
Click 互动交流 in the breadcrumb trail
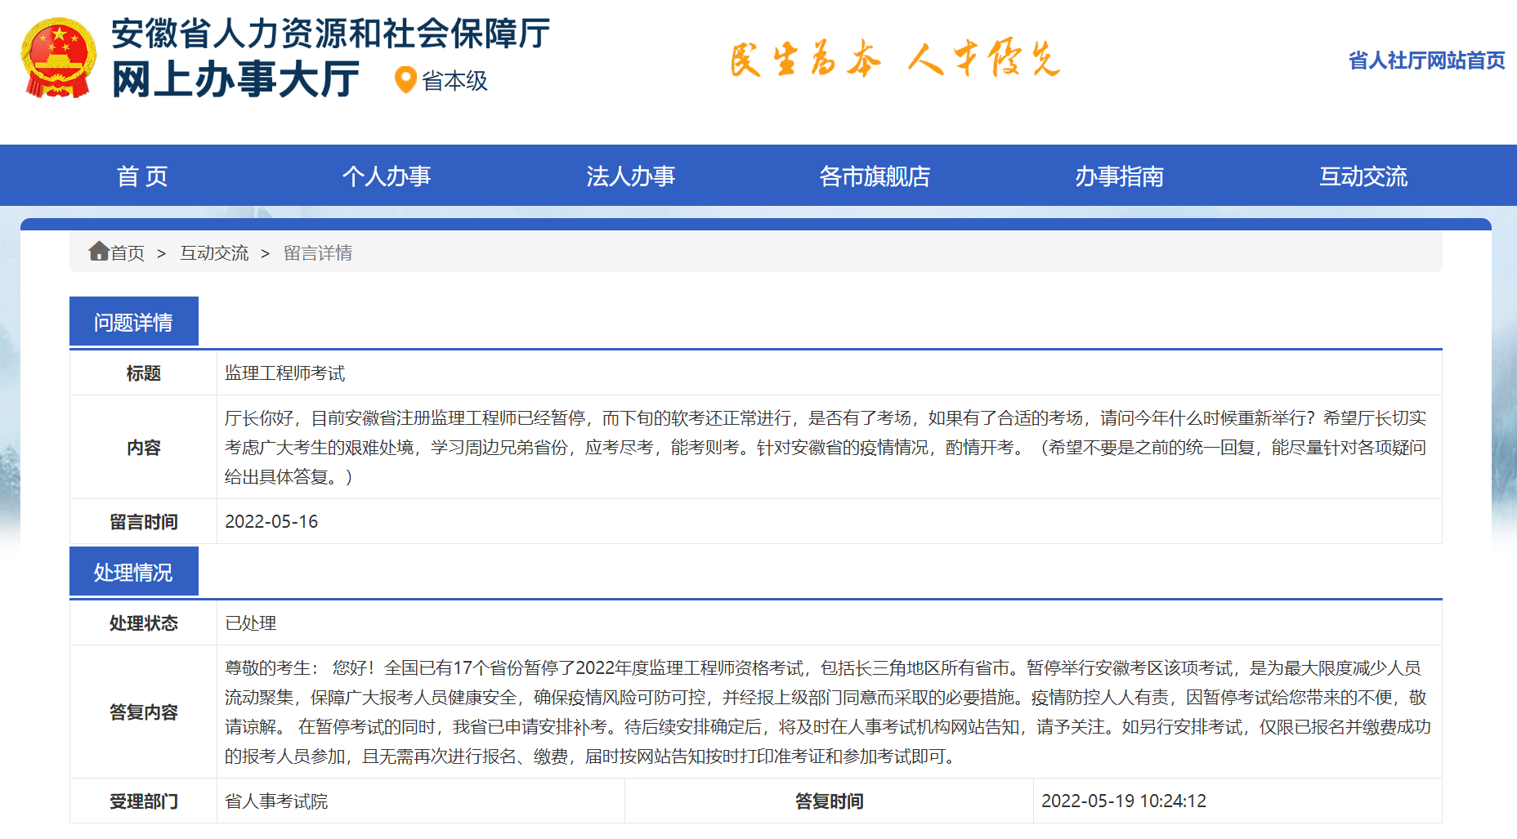pyautogui.click(x=214, y=252)
